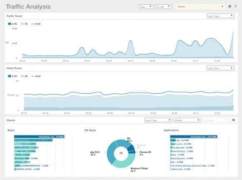Image resolution: width=242 pixels, height=180 pixels.
Task: Expand the System selector dropdown
Action: coord(200,7)
